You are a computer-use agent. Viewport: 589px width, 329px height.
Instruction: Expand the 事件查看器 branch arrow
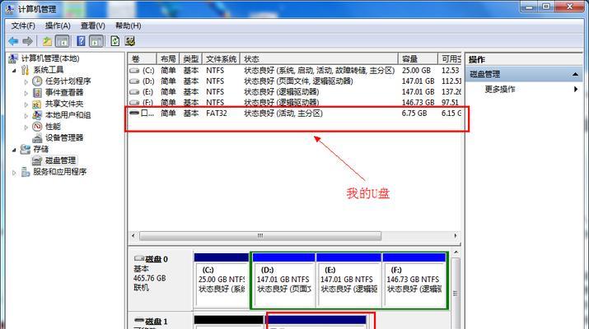tap(26, 93)
